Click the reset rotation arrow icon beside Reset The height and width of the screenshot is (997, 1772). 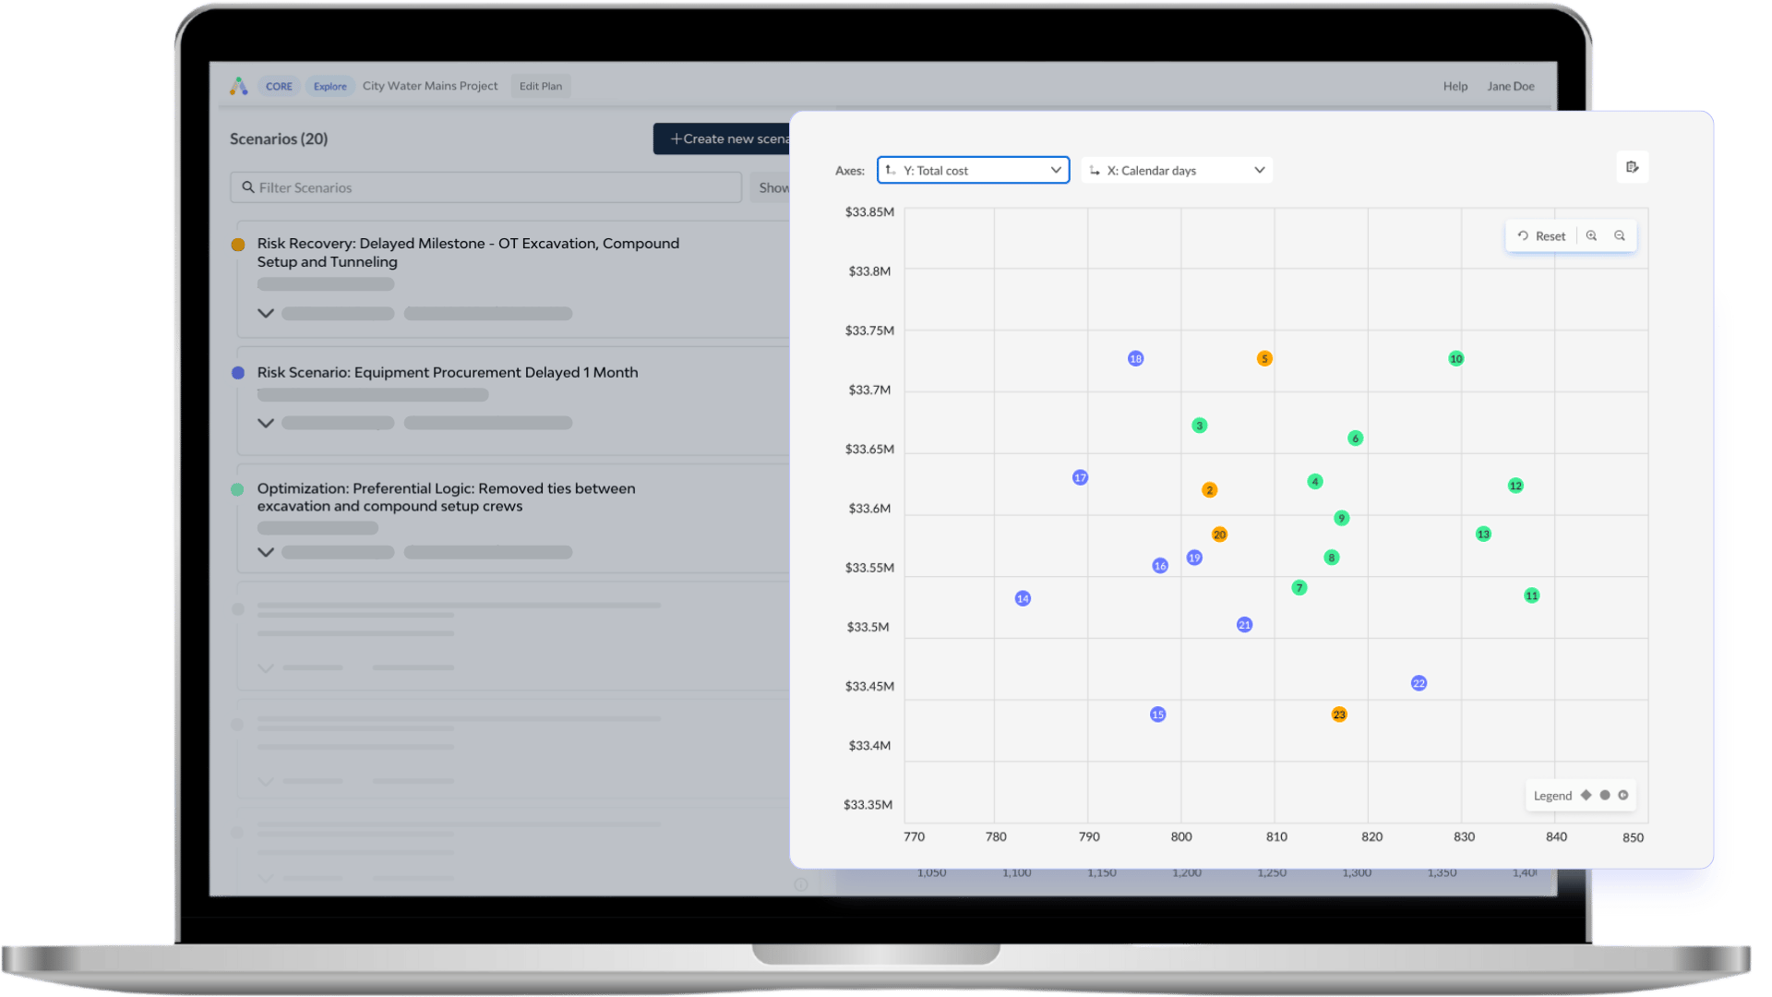1523,235
